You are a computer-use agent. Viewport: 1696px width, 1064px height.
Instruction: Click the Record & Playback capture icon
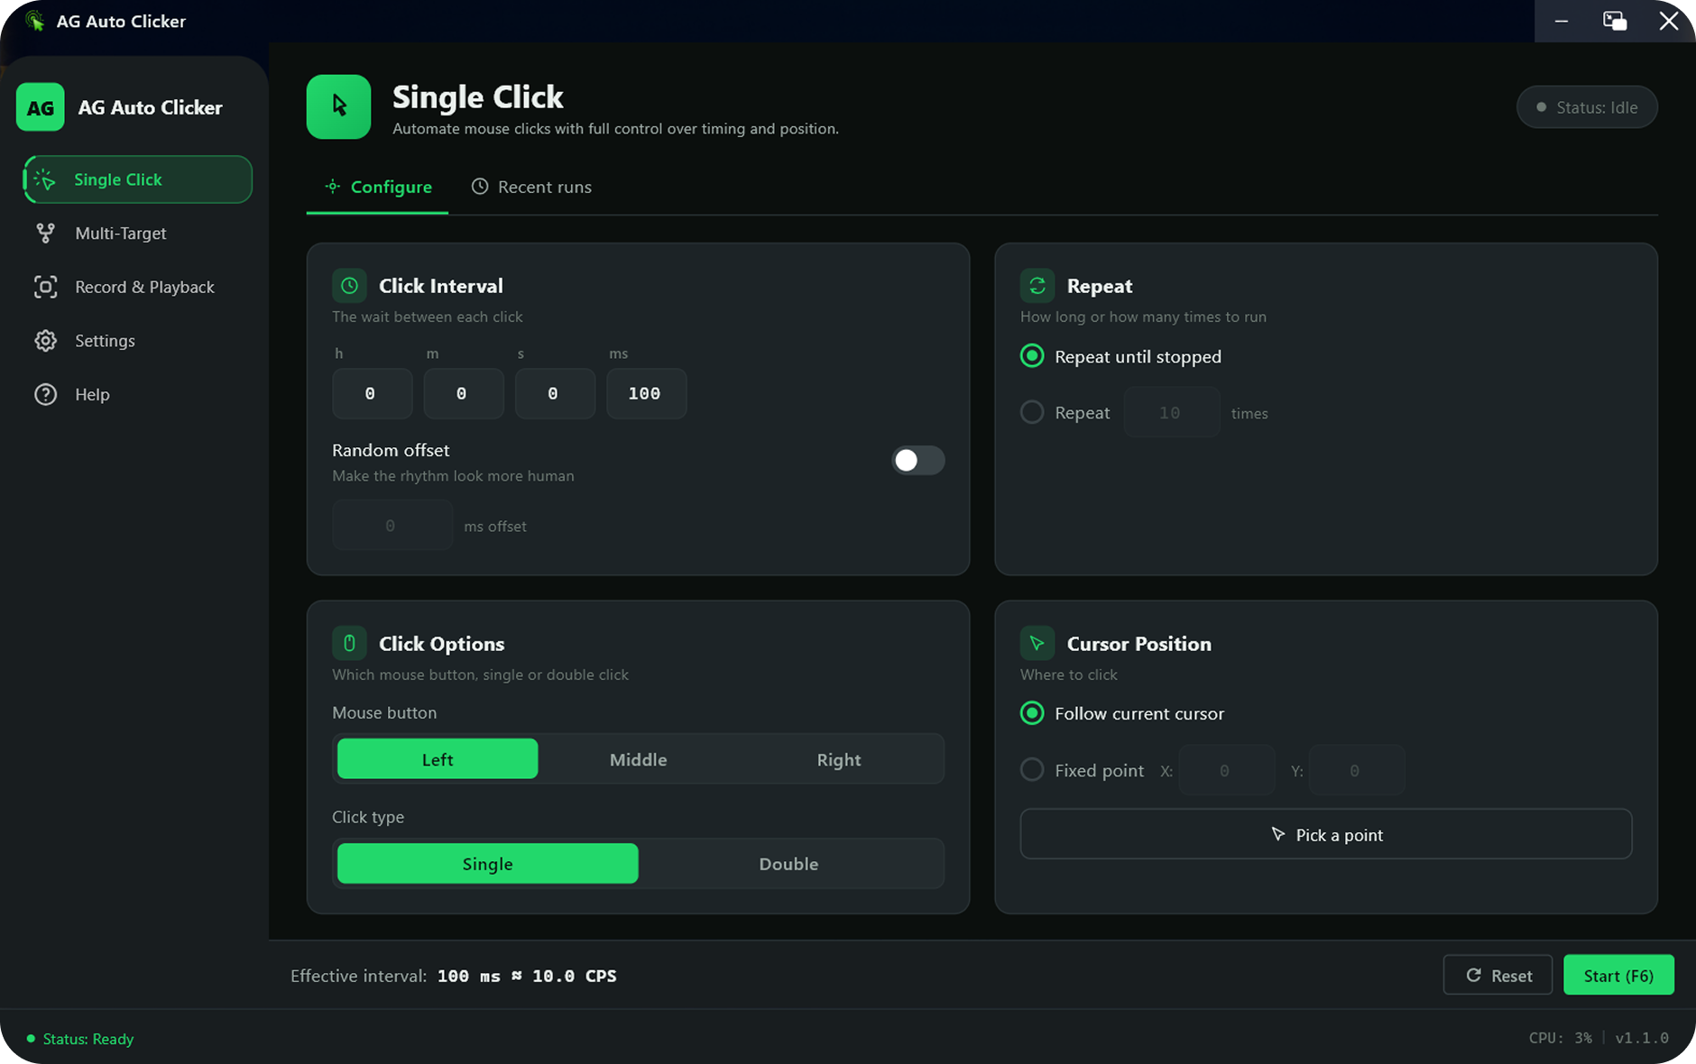point(45,287)
